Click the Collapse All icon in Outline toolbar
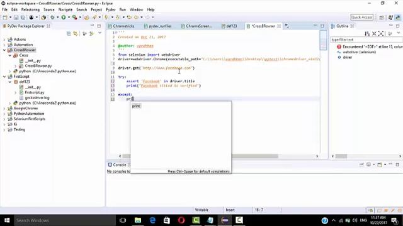Viewport: 403px width, 226px height. point(374,33)
